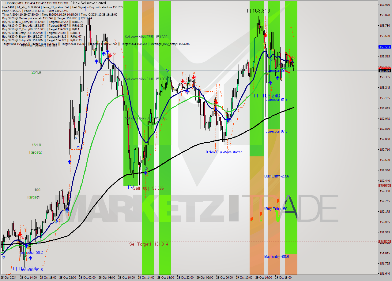Select the blue 'correction 87.5' label
Image resolution: width=392 pixels, height=281 pixels.
(x=276, y=131)
